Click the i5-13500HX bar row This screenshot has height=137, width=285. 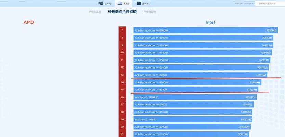[197, 82]
